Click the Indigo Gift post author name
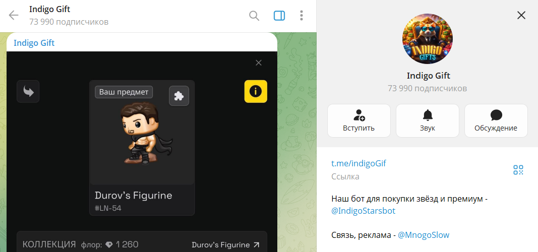 (34, 43)
